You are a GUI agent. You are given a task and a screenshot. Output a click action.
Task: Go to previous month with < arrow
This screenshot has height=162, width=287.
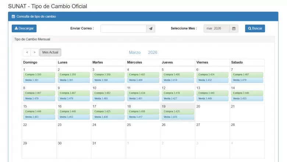pos(27,53)
